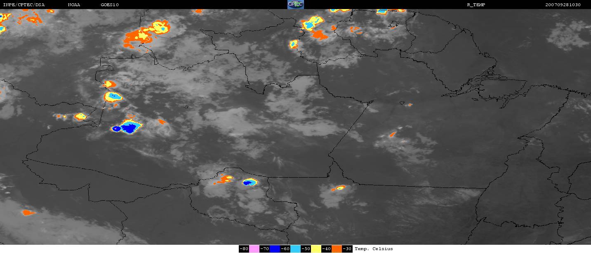
Task: Click the Temp. Celsius legend label
Action: click(374, 249)
